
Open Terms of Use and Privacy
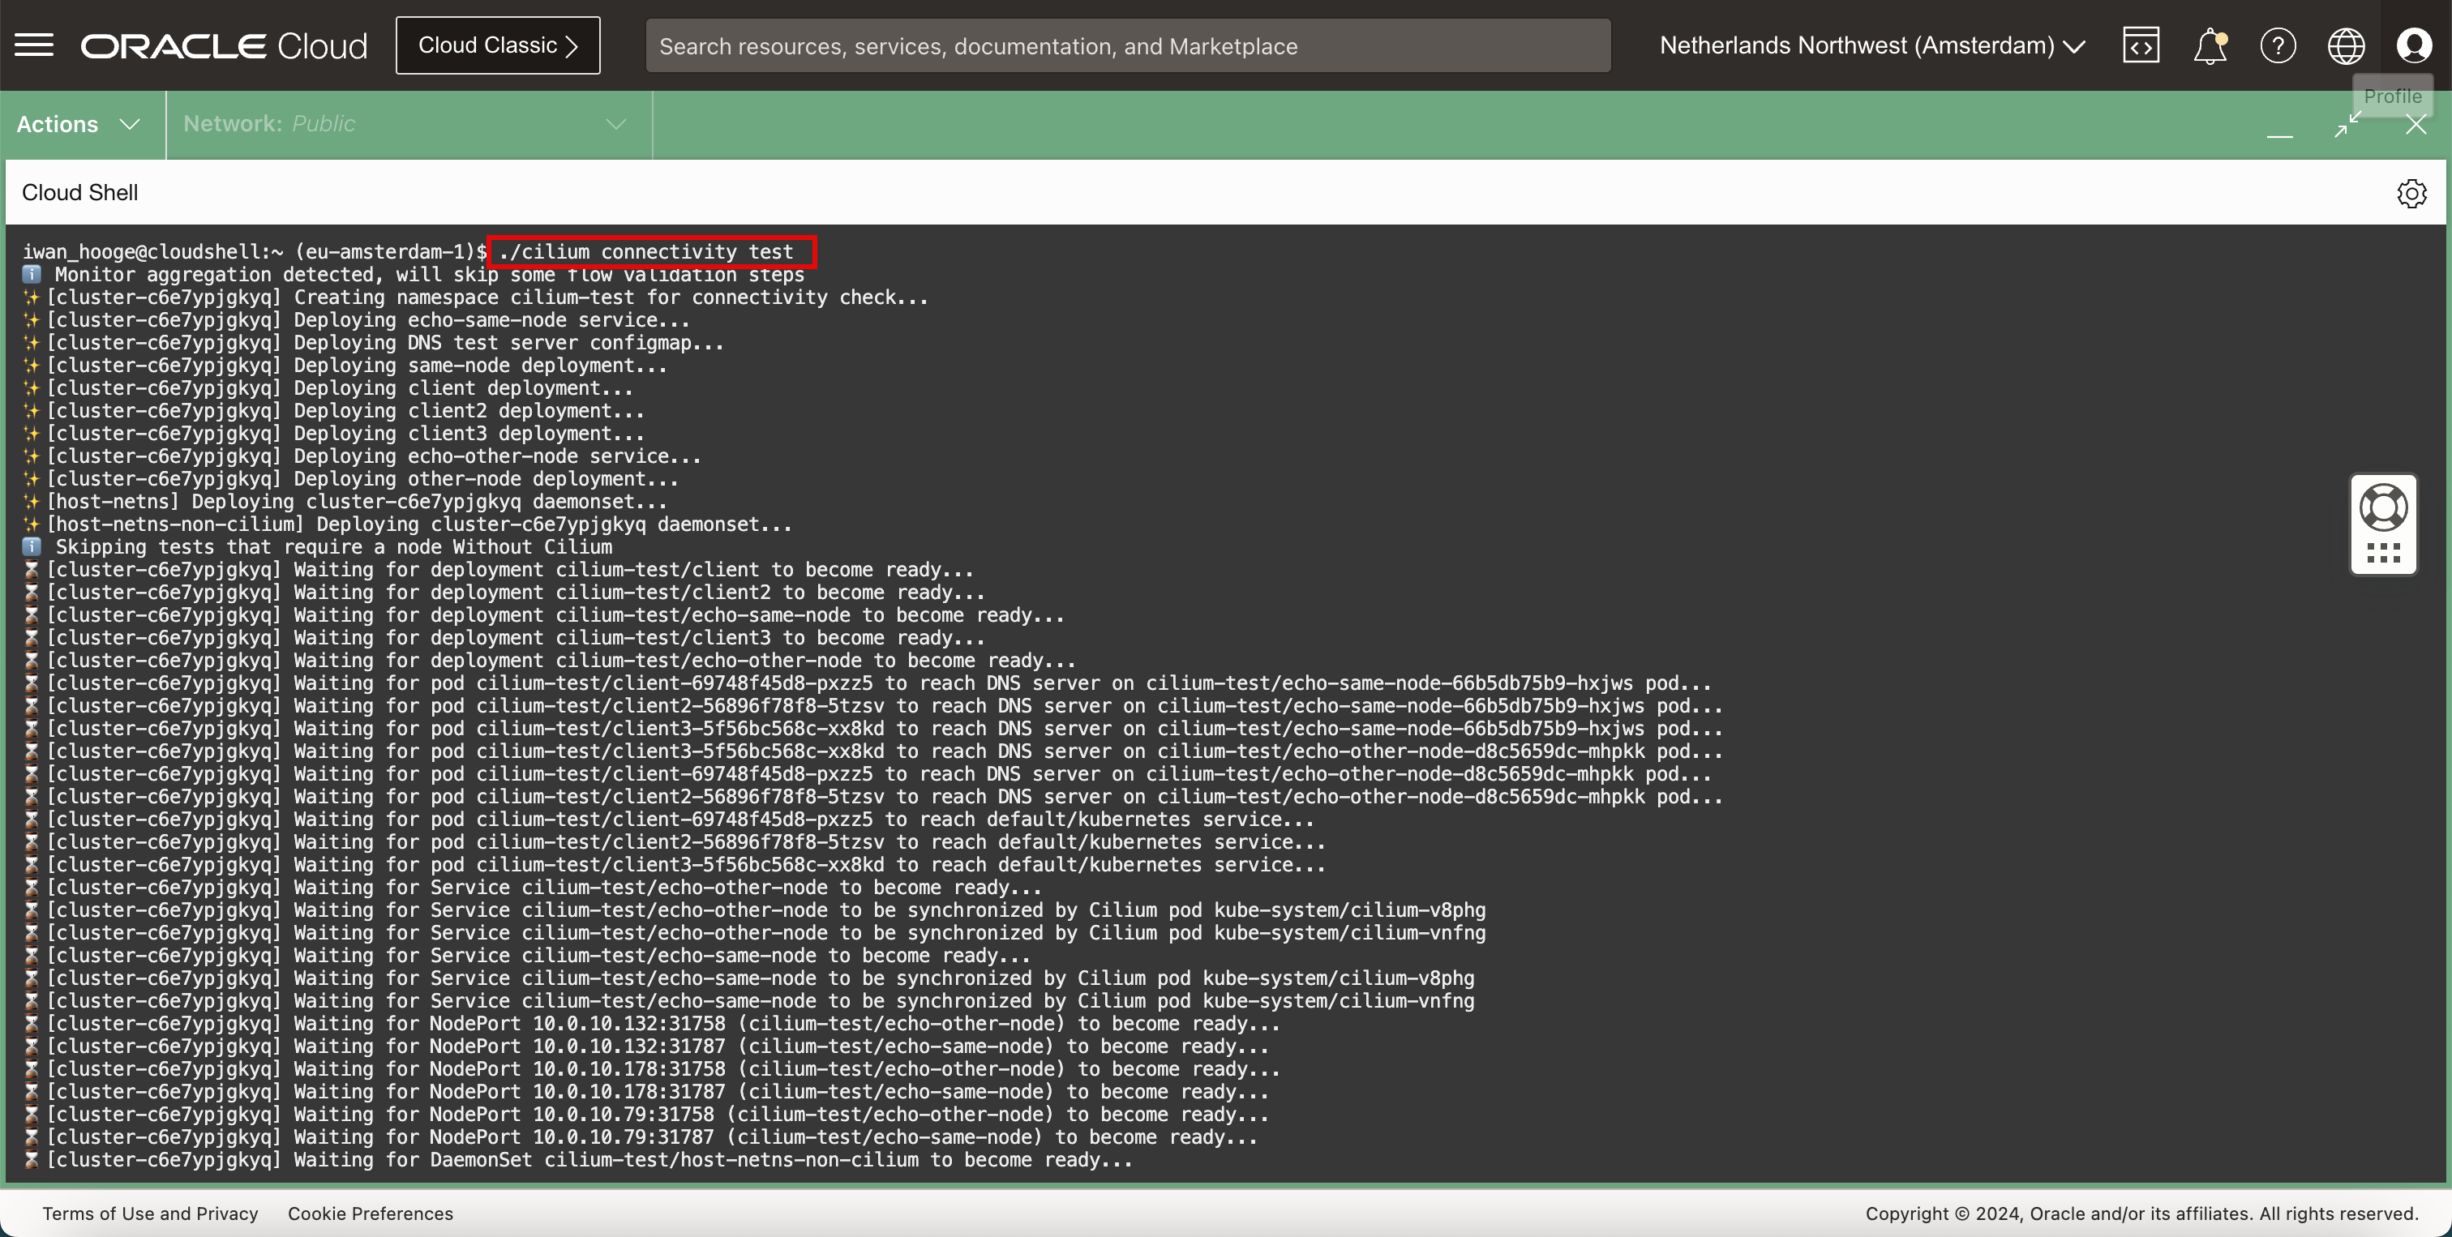150,1213
